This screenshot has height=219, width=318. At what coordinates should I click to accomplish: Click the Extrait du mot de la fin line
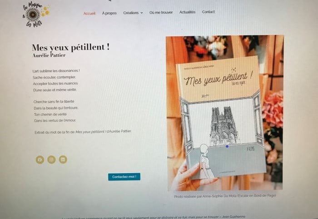83,132
